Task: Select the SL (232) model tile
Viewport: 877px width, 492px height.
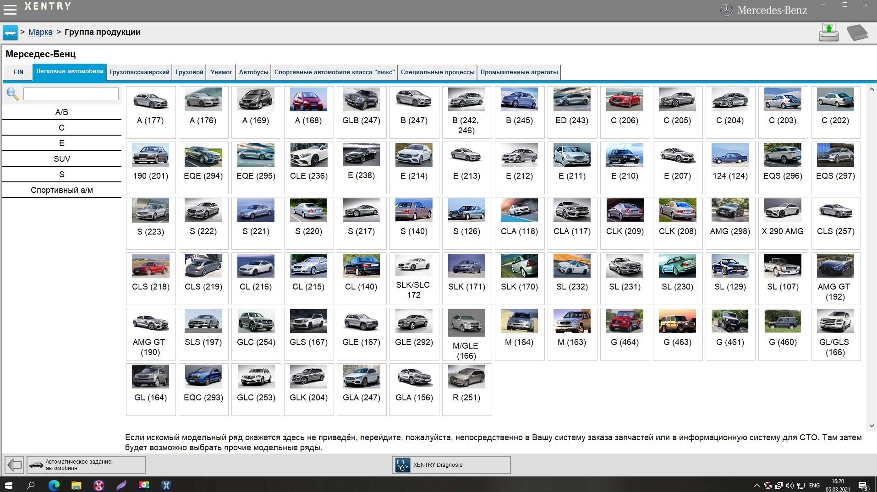Action: [572, 279]
